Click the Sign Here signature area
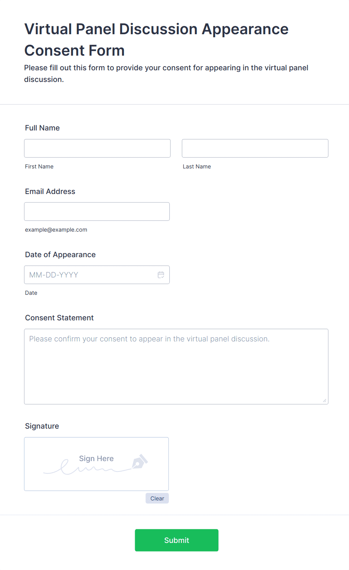349x570 pixels. click(96, 464)
